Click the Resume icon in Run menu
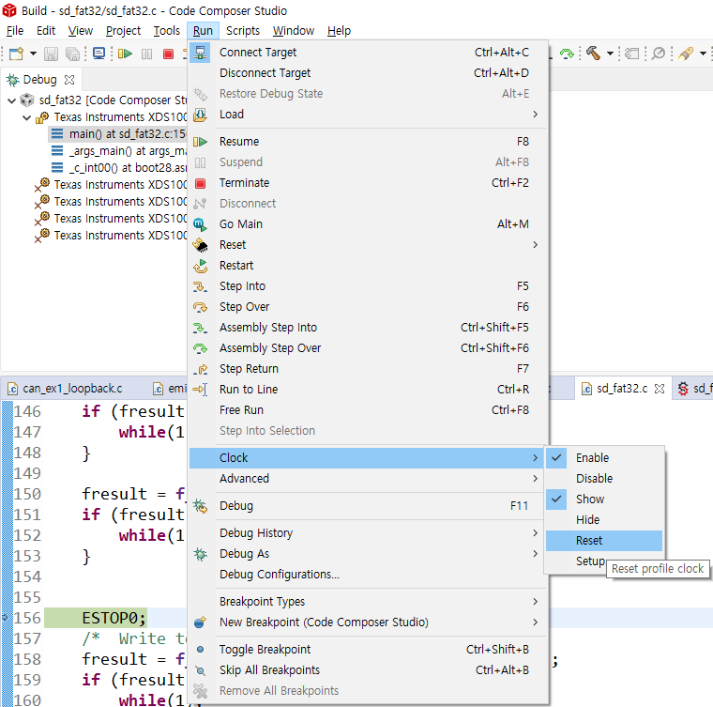The image size is (713, 707). [200, 142]
